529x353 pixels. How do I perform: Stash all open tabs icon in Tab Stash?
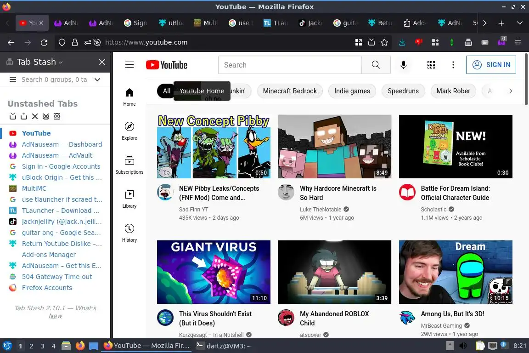pos(13,116)
